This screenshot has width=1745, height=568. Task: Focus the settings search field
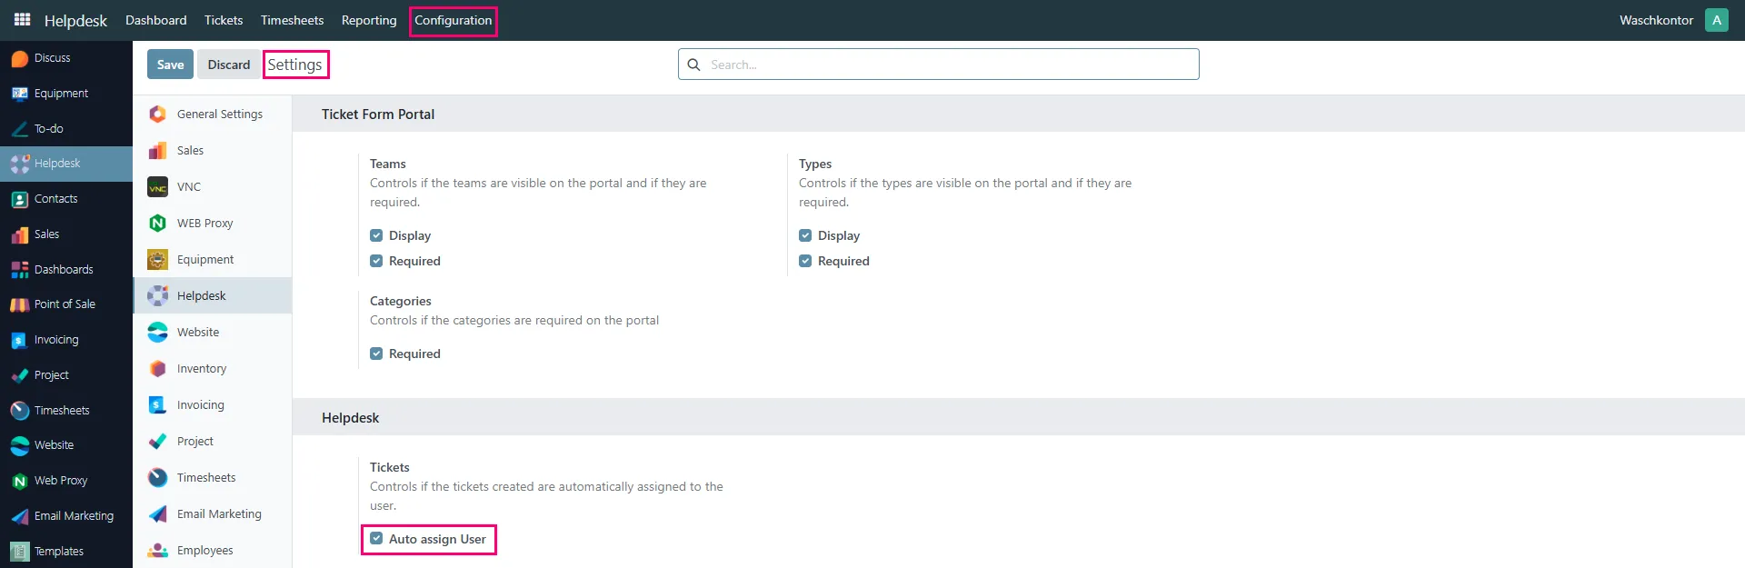[938, 65]
